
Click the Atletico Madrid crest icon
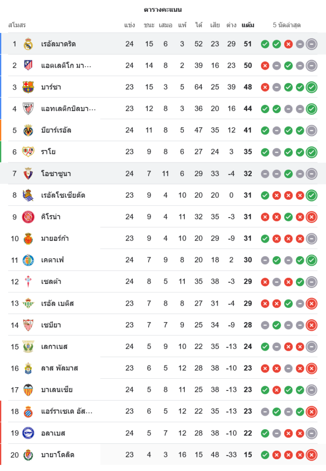(28, 65)
